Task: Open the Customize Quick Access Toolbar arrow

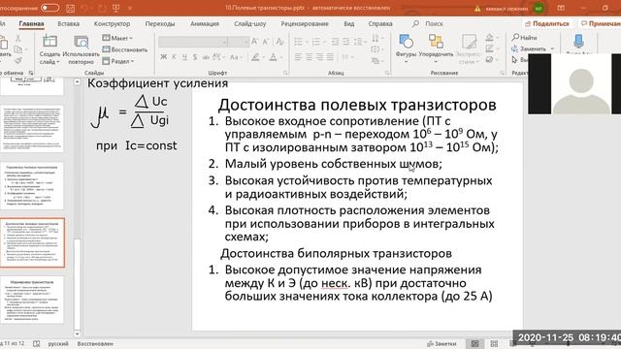Action: pos(130,9)
